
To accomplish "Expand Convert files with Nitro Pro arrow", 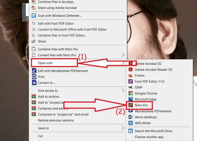I will pyautogui.click(x=123, y=55).
